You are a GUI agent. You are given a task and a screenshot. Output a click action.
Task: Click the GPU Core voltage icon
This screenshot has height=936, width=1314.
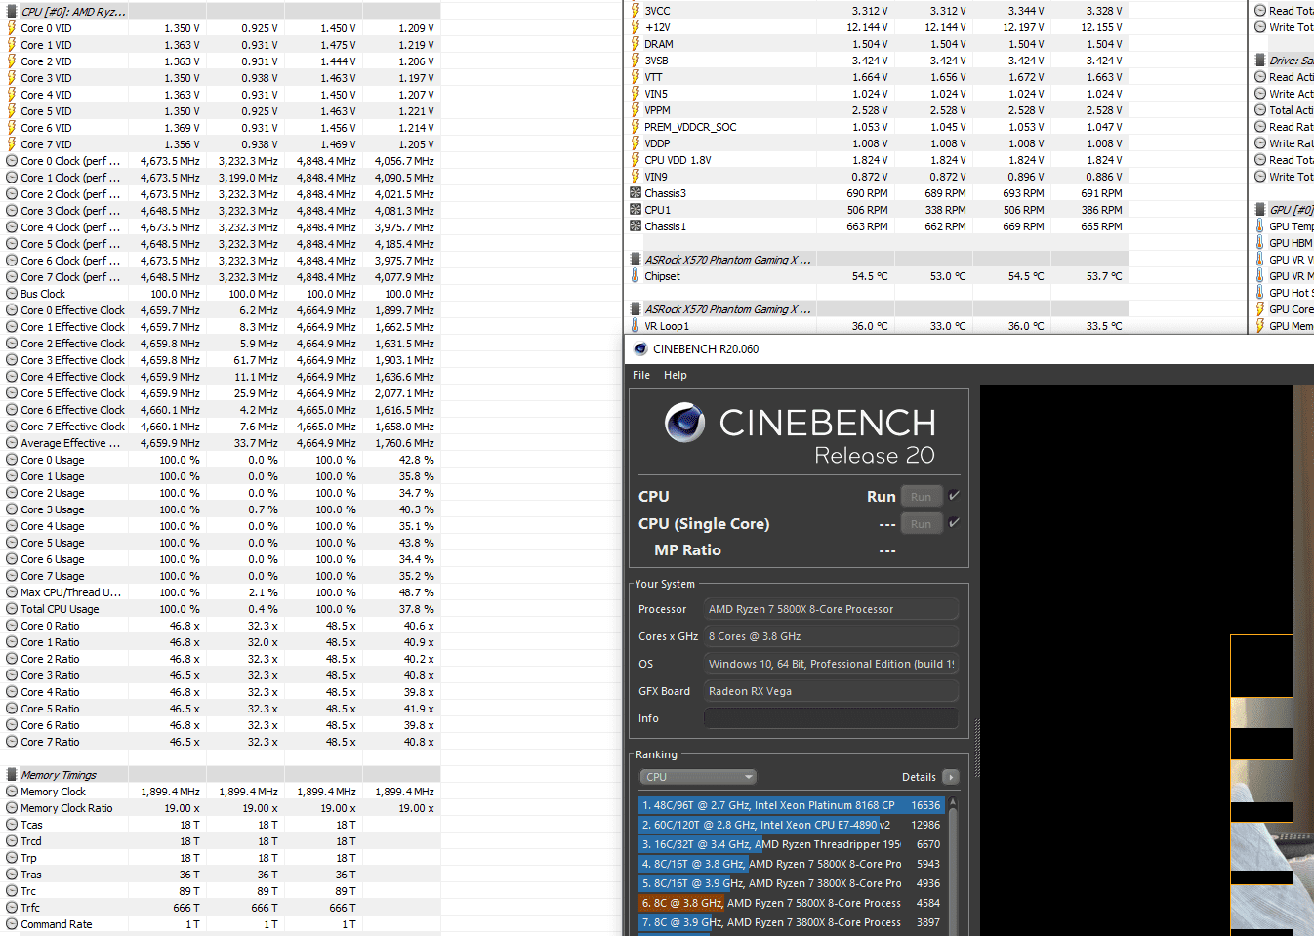pos(1260,309)
